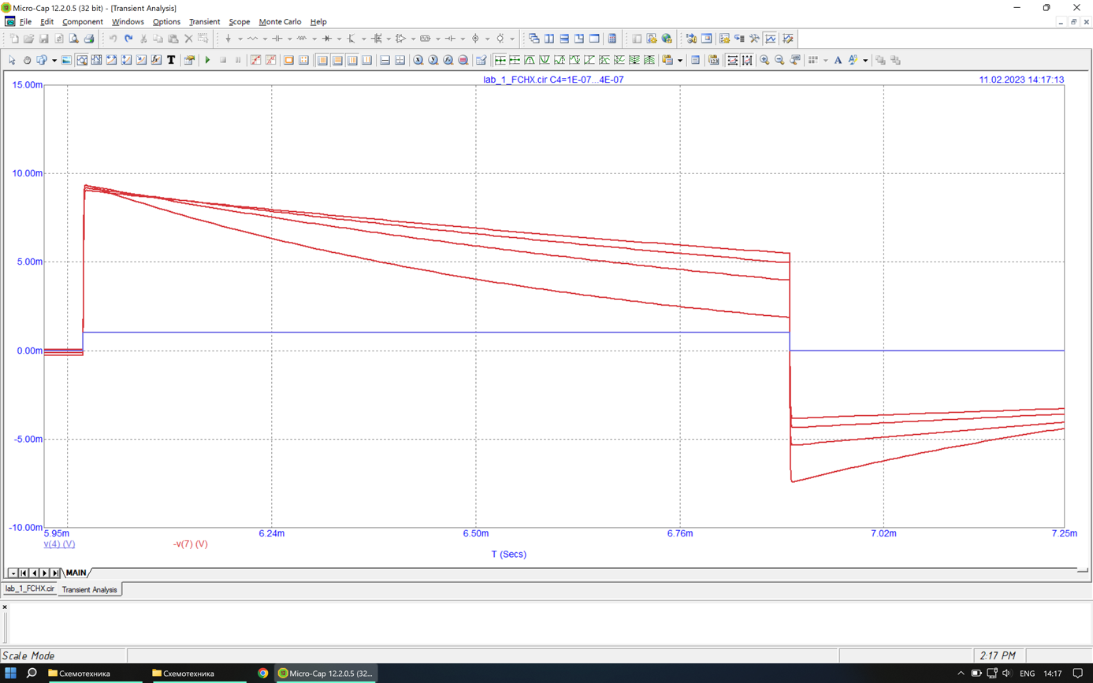This screenshot has width=1093, height=683.
Task: Click the Redo arrow icon
Action: [128, 39]
